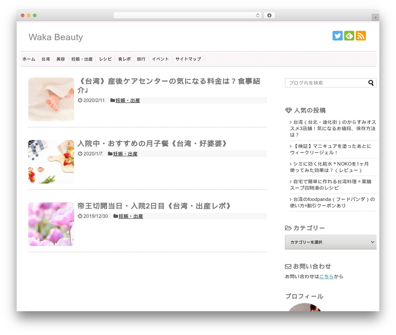Click the browser address bar

coord(187,15)
